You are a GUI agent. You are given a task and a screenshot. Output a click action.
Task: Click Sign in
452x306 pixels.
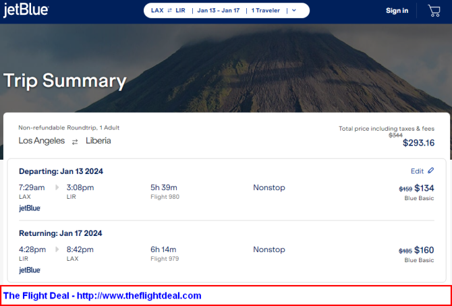click(x=397, y=11)
